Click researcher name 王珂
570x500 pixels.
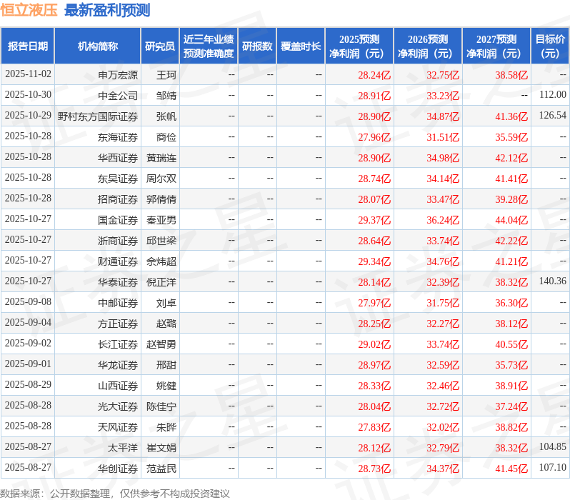tap(166, 75)
